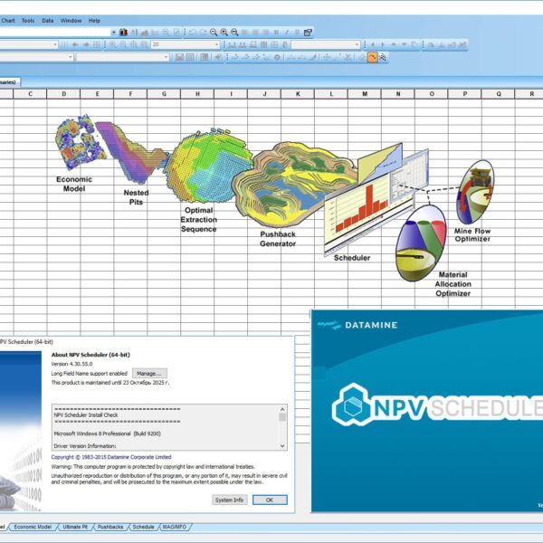This screenshot has height=543, width=543.
Task: Click the Manage... button in About dialog
Action: tap(149, 373)
